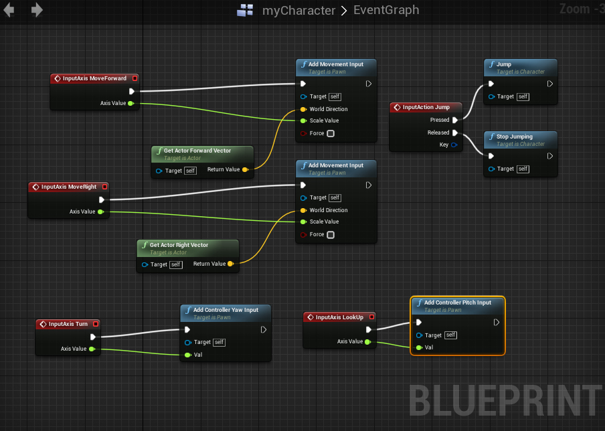Click the Pressed exec pin on InputAction Jump
This screenshot has width=605, height=431.
(x=455, y=120)
